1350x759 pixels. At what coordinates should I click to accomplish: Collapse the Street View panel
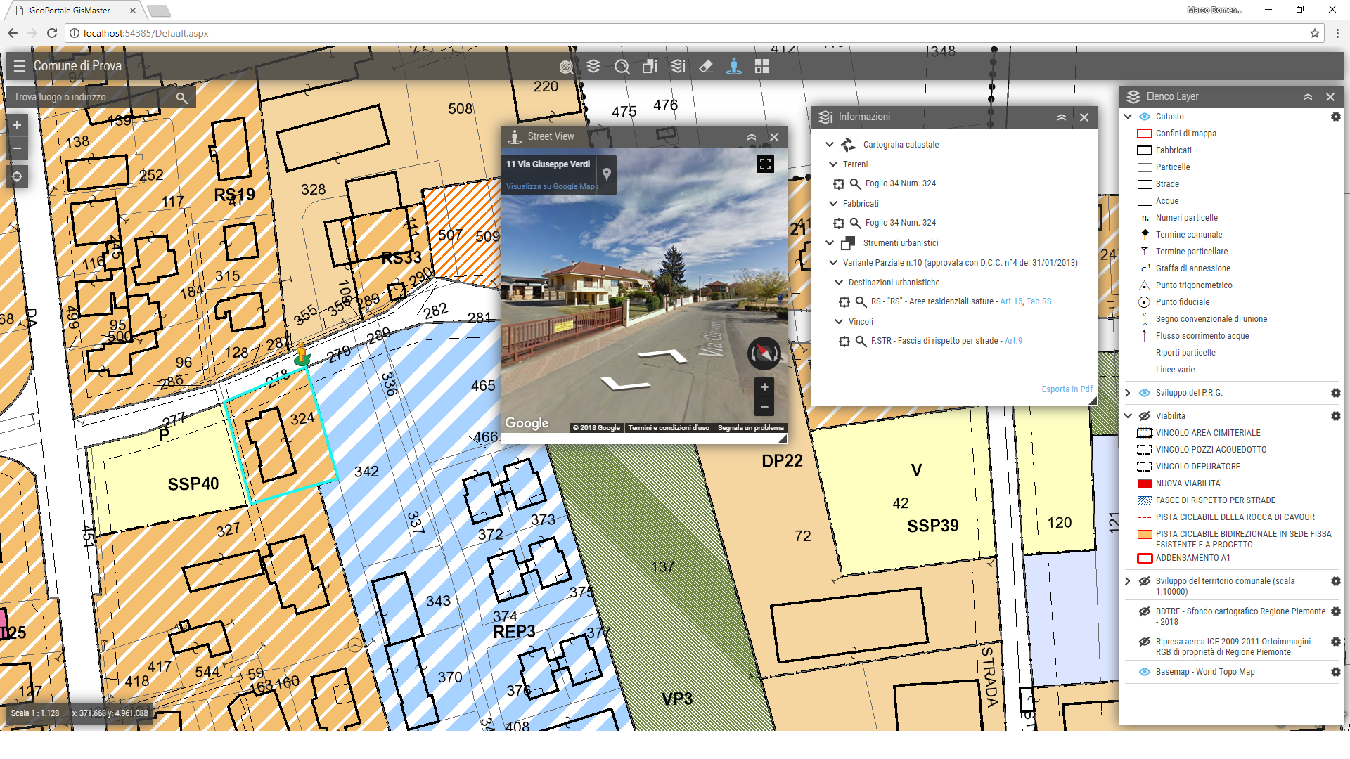[752, 137]
